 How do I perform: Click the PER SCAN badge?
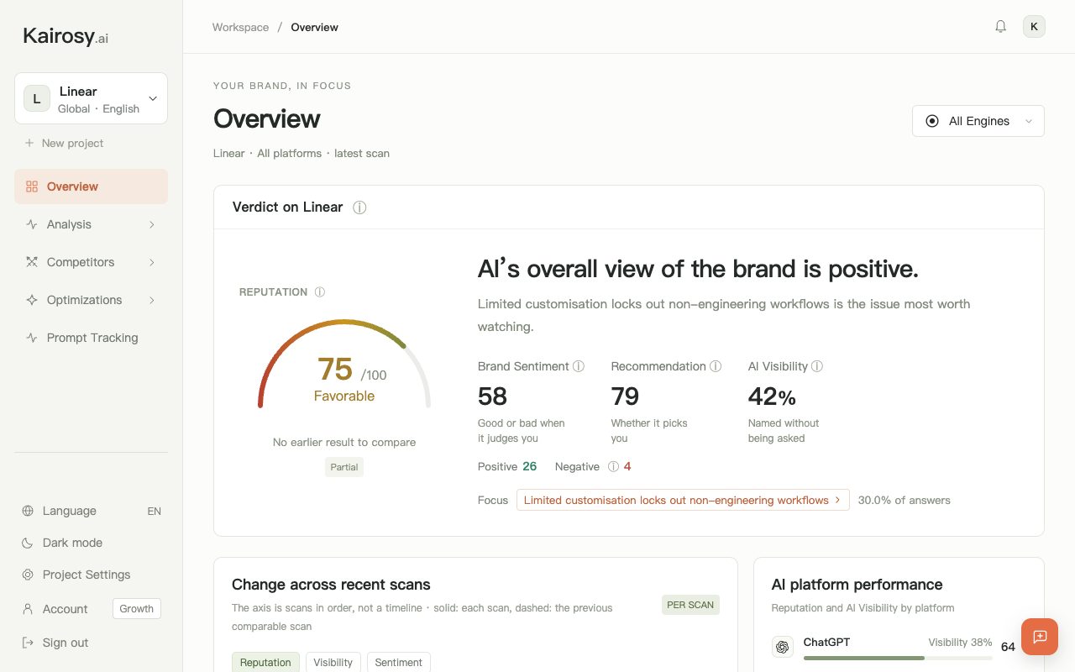(690, 605)
